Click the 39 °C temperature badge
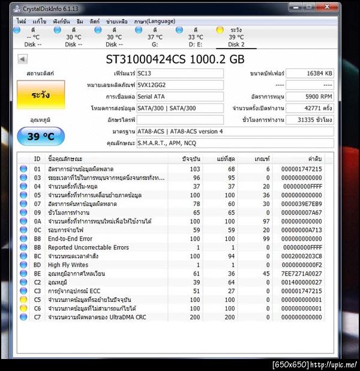This screenshot has height=371, width=360. click(41, 136)
